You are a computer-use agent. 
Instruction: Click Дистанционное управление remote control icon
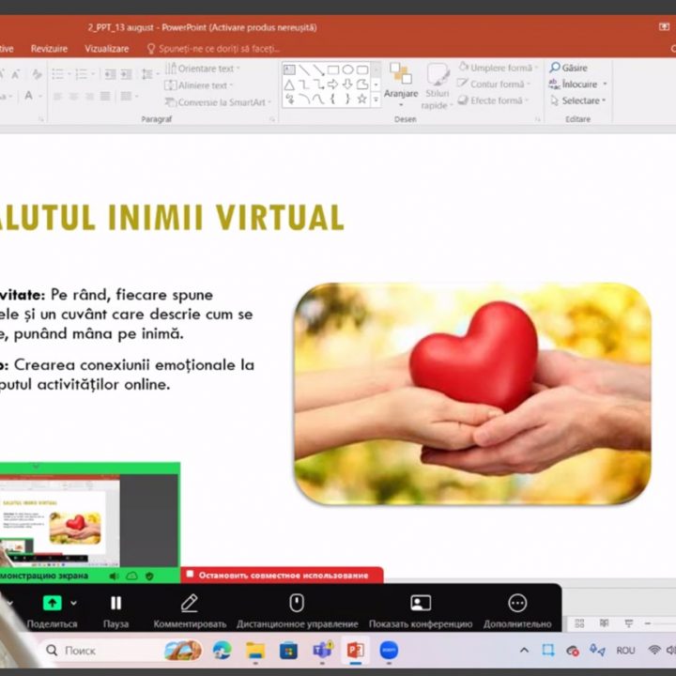coord(297,604)
